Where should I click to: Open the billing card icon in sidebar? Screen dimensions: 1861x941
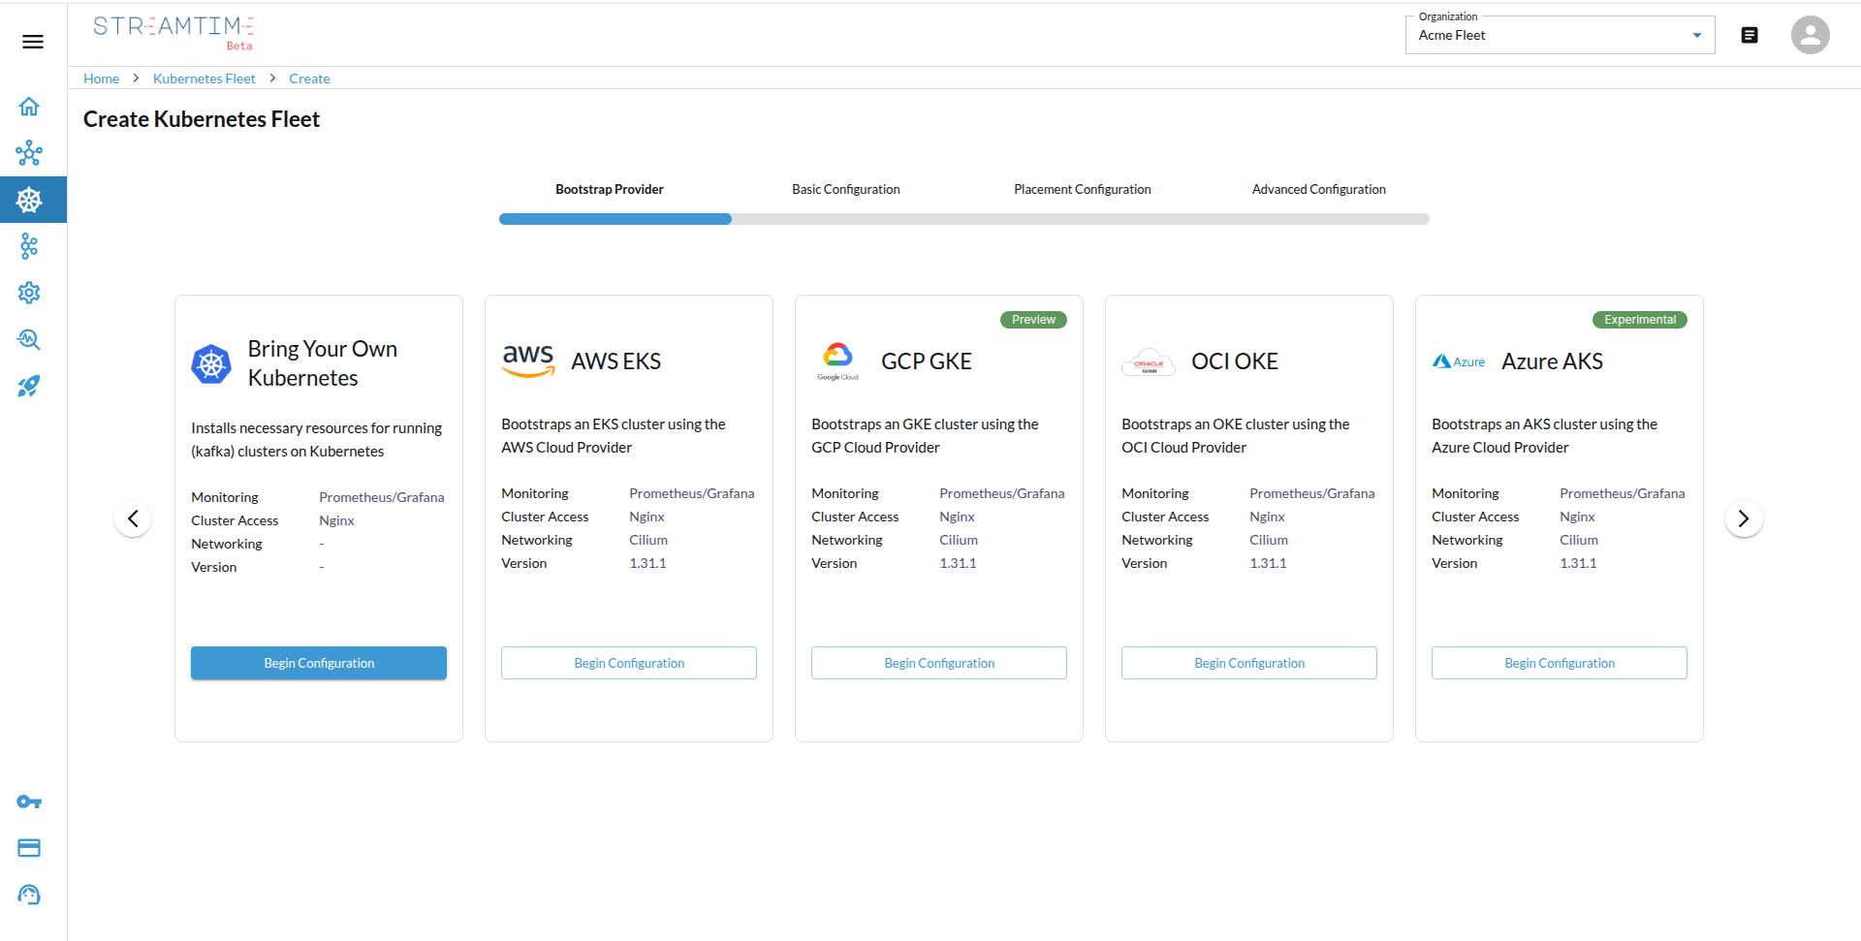(x=29, y=848)
